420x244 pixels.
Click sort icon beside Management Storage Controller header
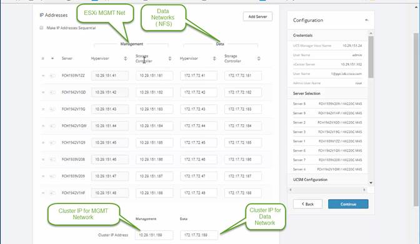click(x=170, y=58)
